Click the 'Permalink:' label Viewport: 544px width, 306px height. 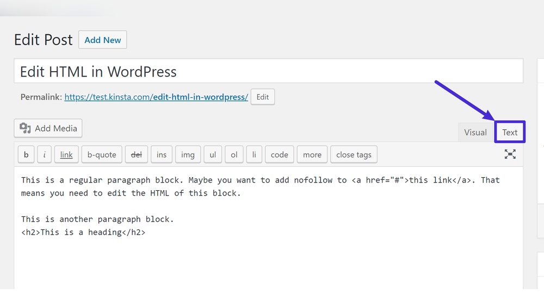click(41, 97)
